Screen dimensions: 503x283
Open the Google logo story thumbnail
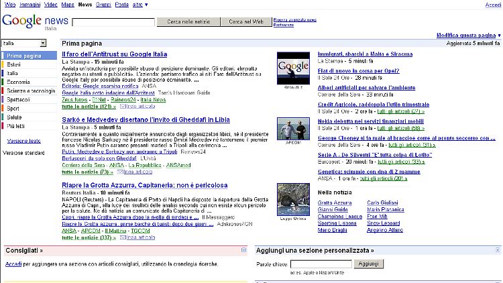pyautogui.click(x=293, y=67)
